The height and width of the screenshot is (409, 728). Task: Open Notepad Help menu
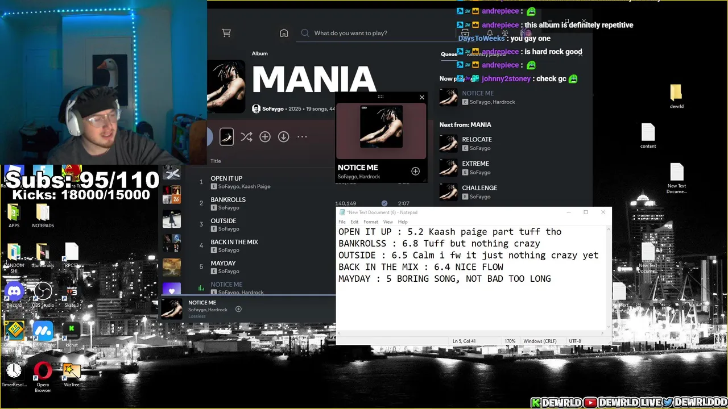pos(403,222)
